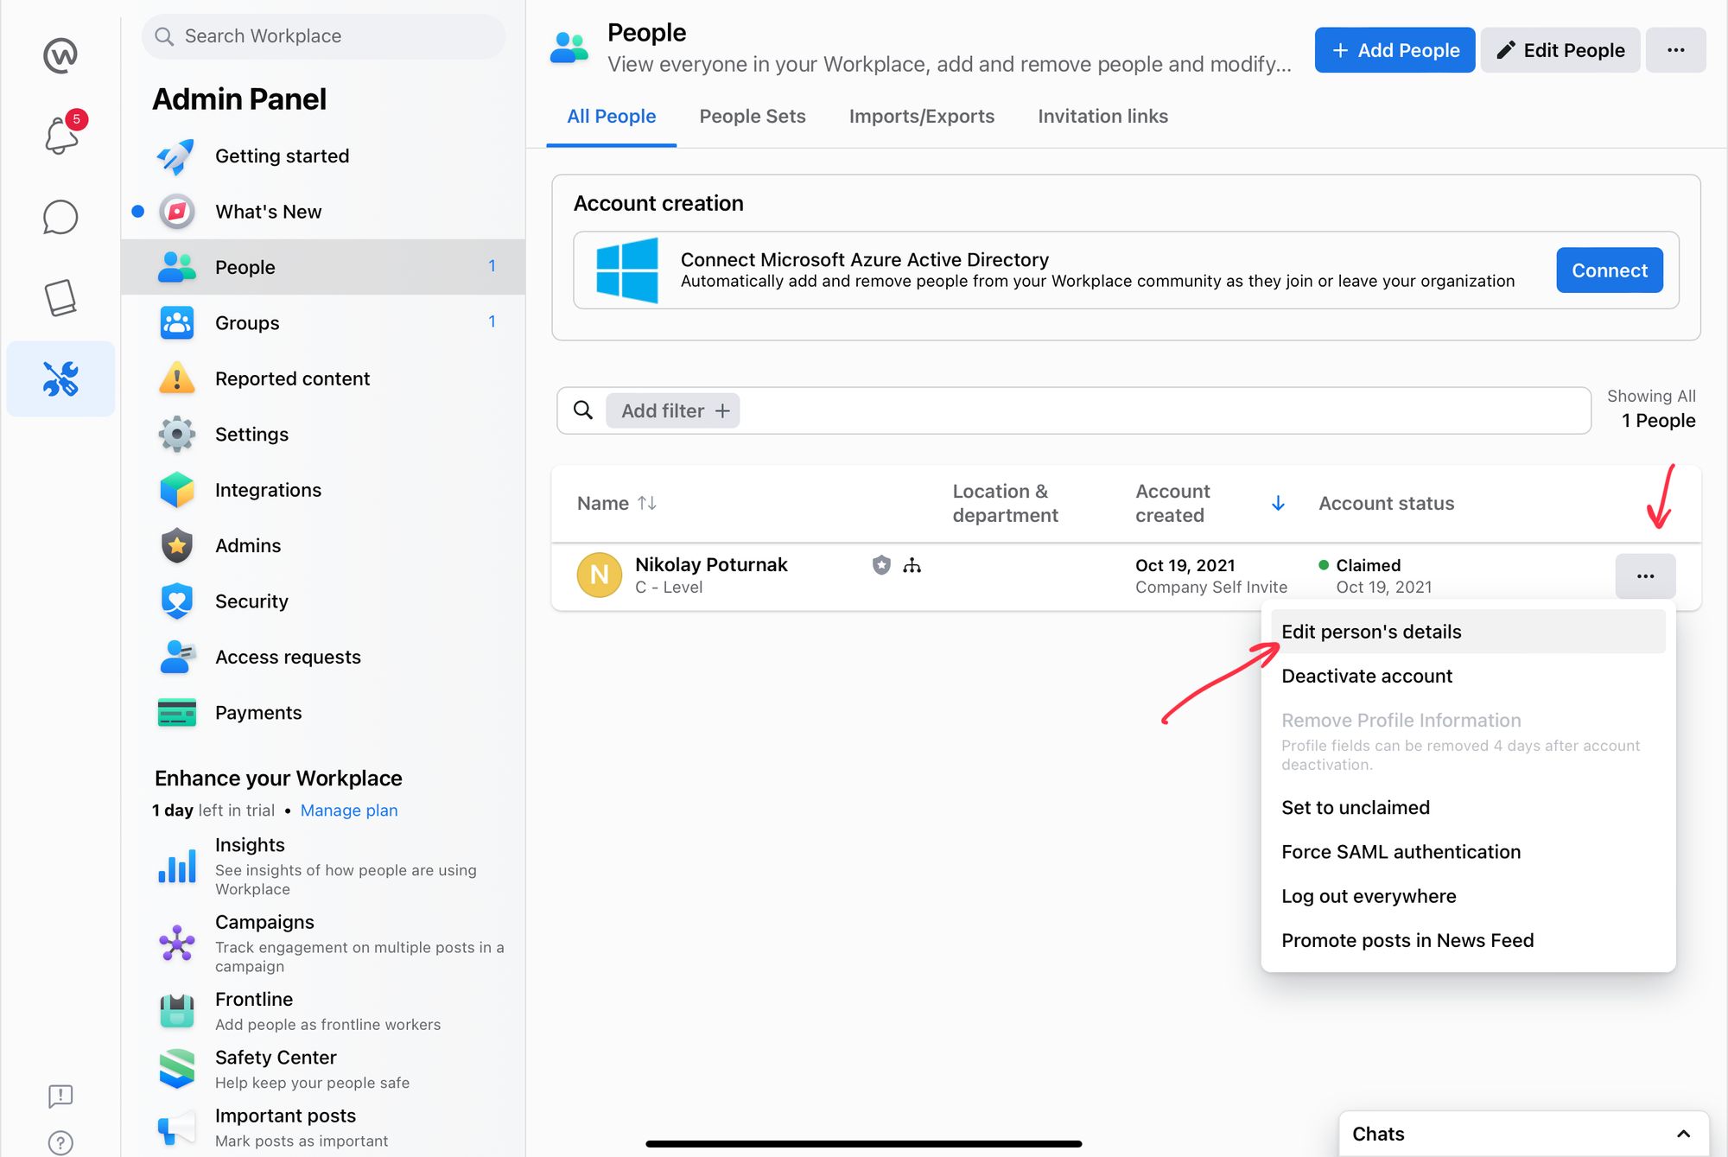Click the Groups sidebar icon
Screen dimensions: 1728x1157
click(177, 323)
